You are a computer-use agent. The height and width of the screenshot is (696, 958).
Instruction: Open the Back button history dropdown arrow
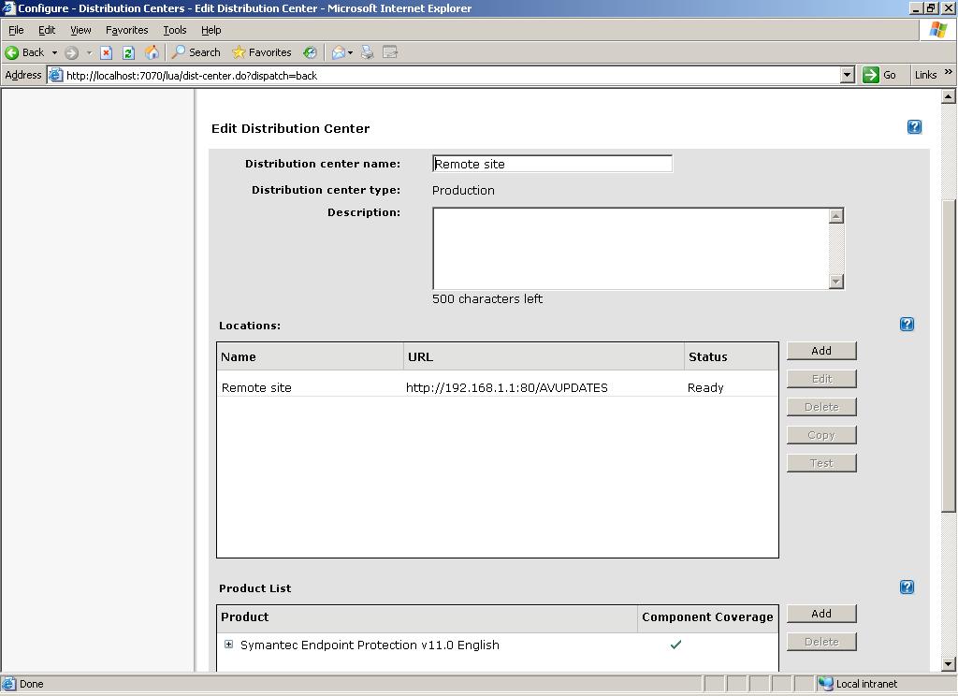[54, 52]
